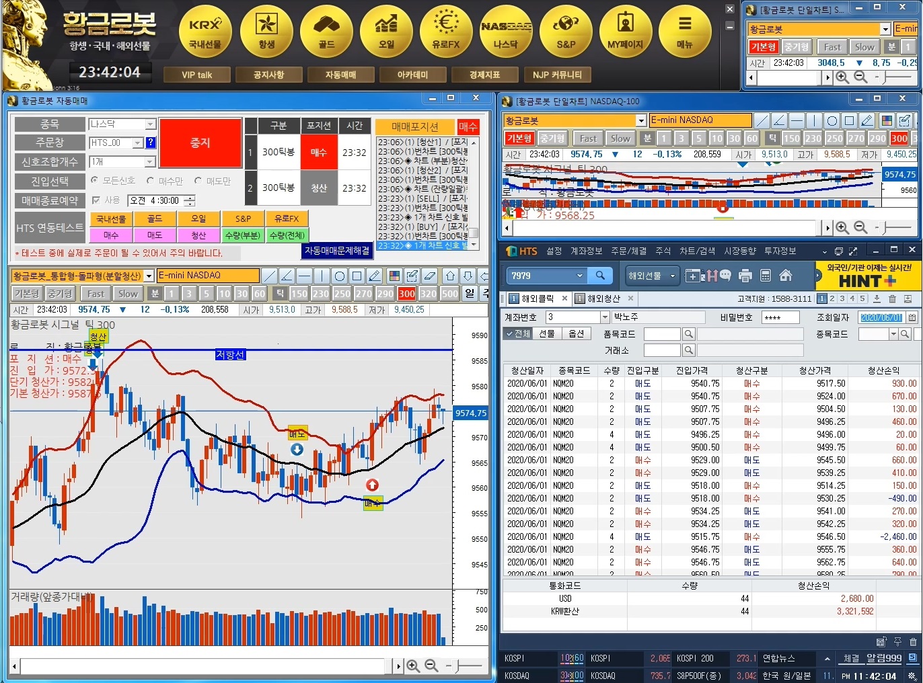Open the color palette icon in bottom-left chart toolbar
The width and height of the screenshot is (923, 683).
[395, 276]
